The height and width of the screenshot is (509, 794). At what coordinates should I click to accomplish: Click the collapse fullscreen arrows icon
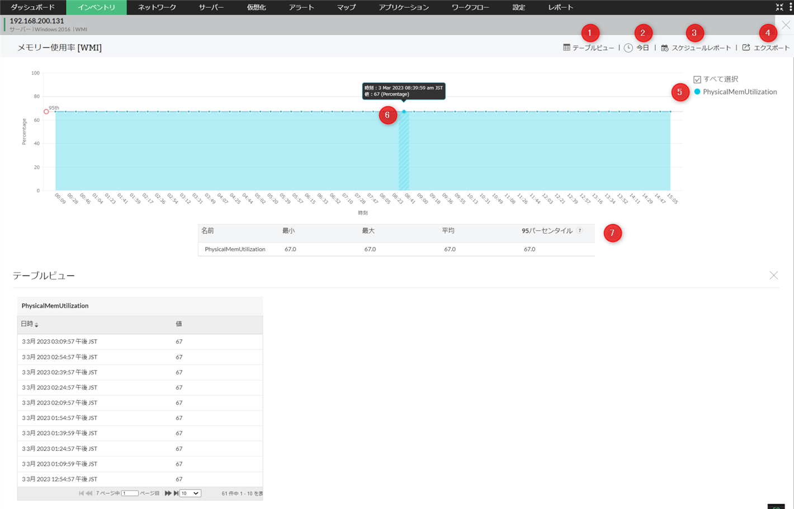point(779,7)
